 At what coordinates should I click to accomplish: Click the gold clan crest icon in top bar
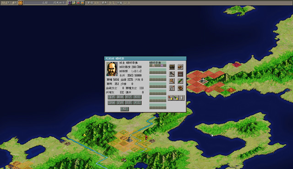click(x=20, y=3)
